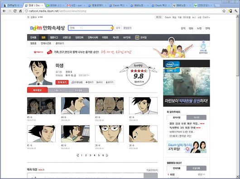This screenshot has height=179, width=240.
Task: Click the Daum 날씨 캐스터 2기 모집 banner
Action: [x=187, y=147]
